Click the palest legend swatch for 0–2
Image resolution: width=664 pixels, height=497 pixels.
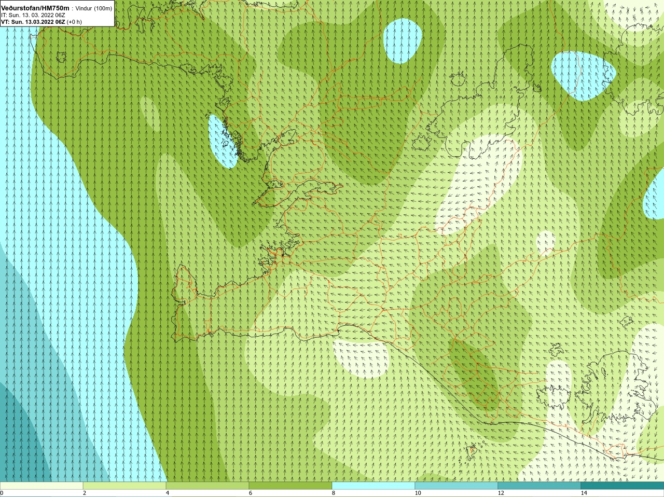pyautogui.click(x=41, y=486)
